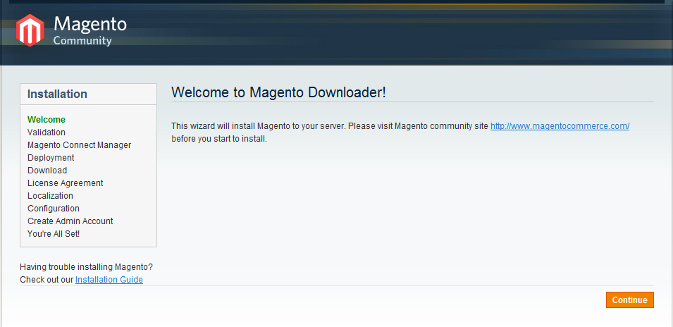The width and height of the screenshot is (673, 327).
Task: Click the orange Continue button
Action: (x=629, y=300)
